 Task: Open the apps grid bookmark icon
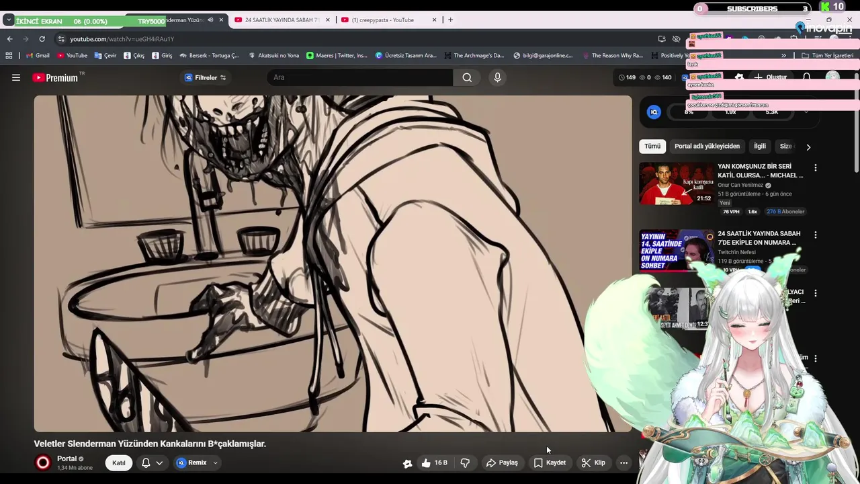click(x=9, y=56)
